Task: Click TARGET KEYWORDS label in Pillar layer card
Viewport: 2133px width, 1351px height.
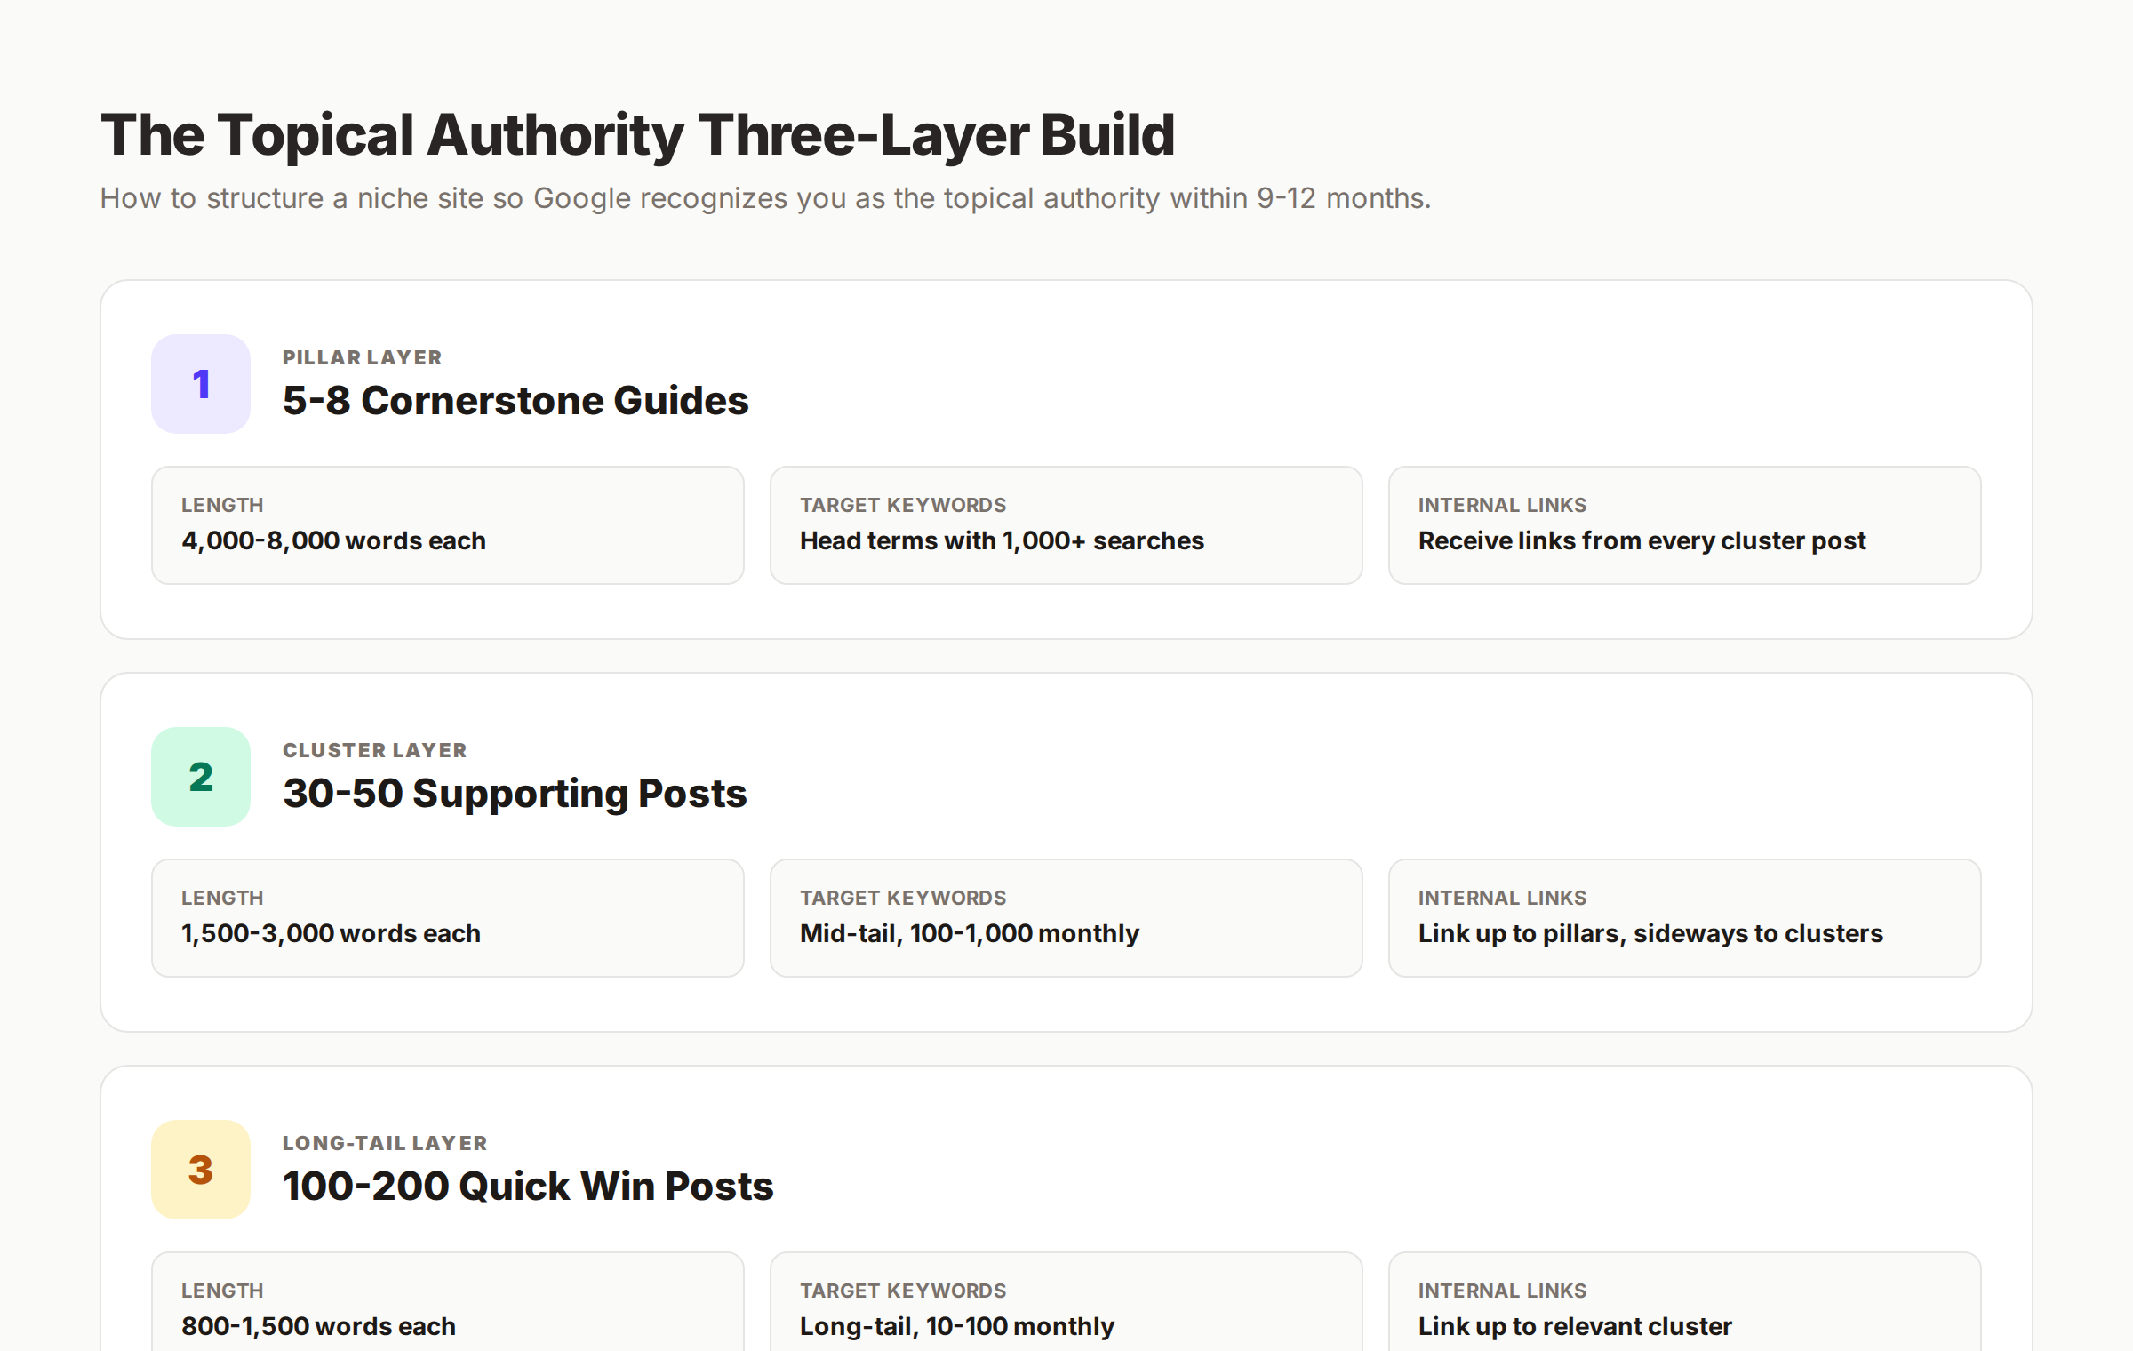Action: click(903, 505)
